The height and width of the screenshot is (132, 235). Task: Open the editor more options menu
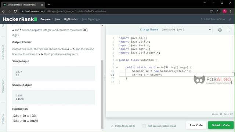tap(229, 30)
